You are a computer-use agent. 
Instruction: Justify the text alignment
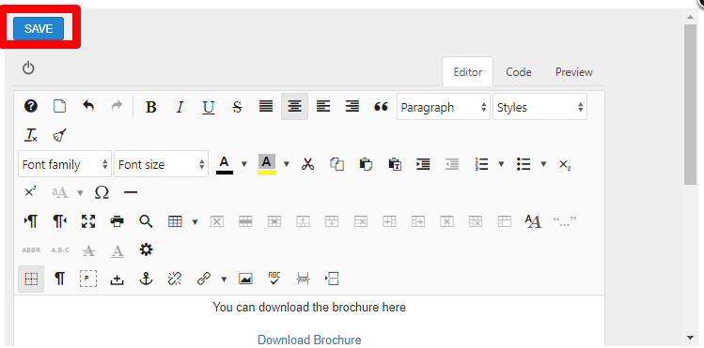click(266, 107)
